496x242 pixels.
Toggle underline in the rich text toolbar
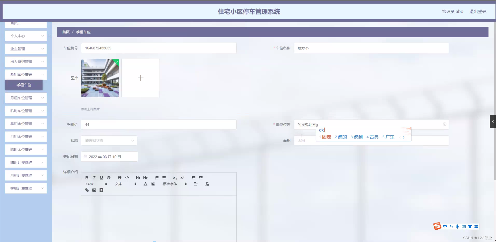(x=101, y=178)
